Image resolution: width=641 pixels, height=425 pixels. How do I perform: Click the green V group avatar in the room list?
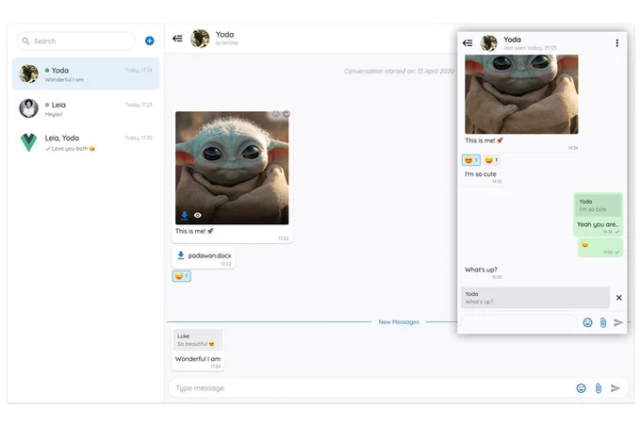[28, 142]
